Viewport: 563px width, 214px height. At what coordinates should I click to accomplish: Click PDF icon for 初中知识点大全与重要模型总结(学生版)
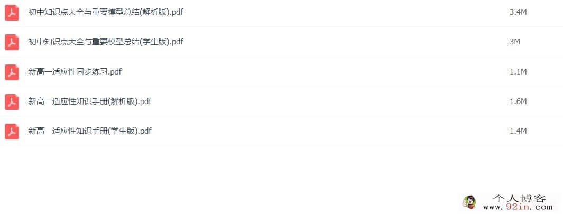(12, 42)
